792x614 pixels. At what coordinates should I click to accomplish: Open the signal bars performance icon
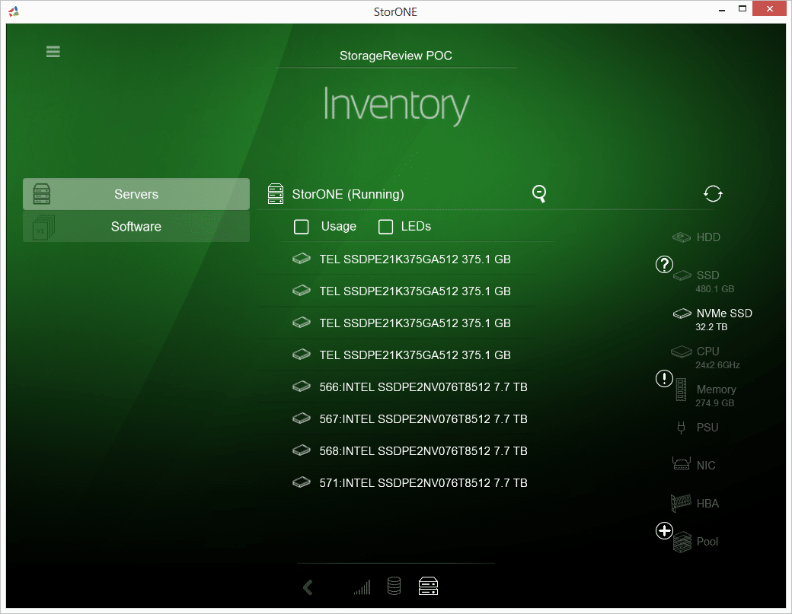tap(362, 587)
